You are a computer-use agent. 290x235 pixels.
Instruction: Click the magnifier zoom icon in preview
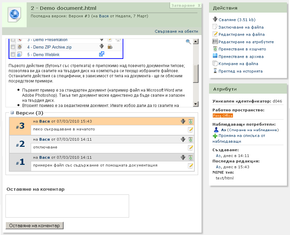[188, 42]
